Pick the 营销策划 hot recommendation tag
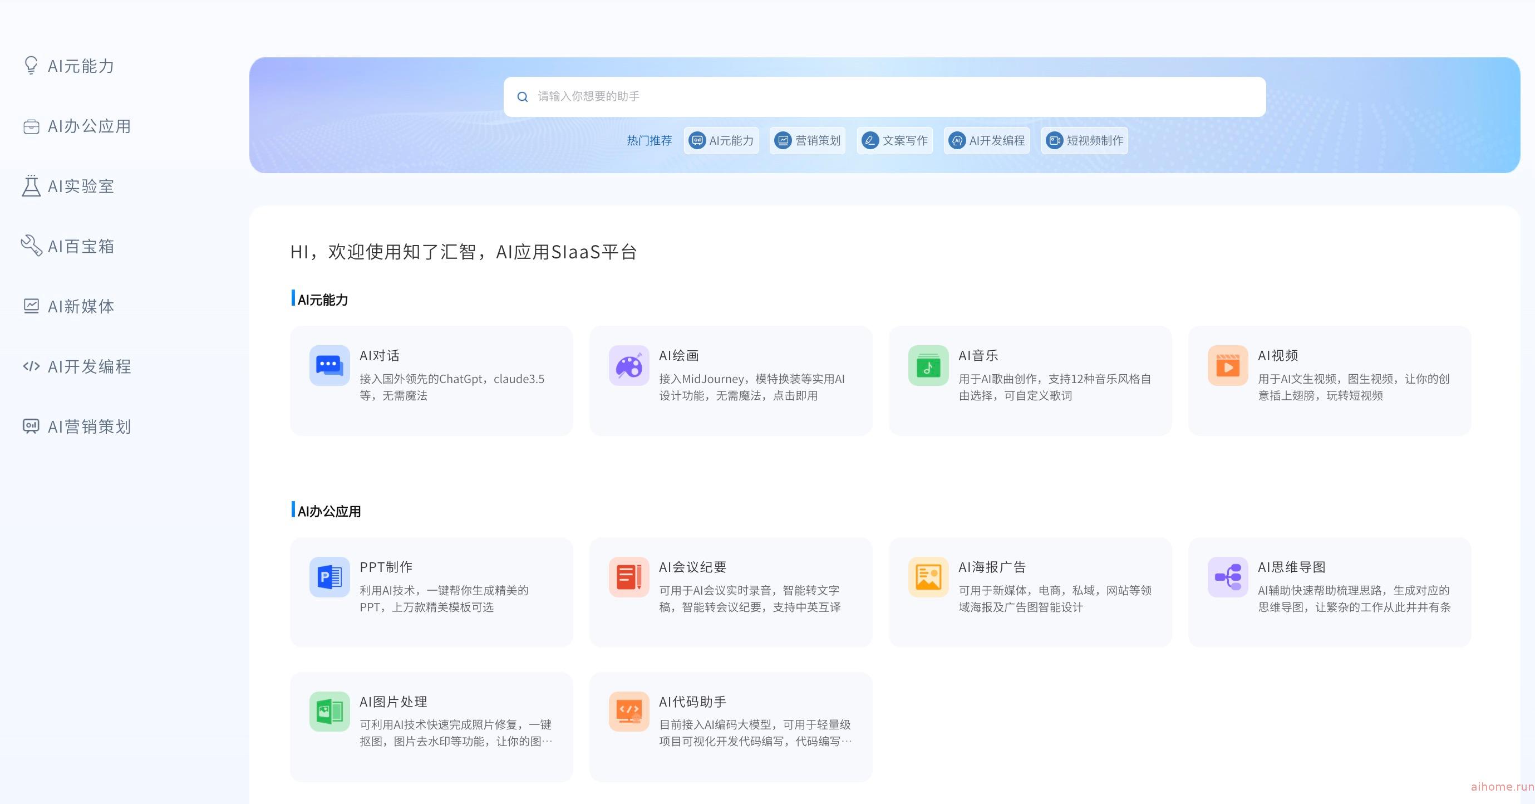Screen dimensions: 1535x804 [x=808, y=141]
